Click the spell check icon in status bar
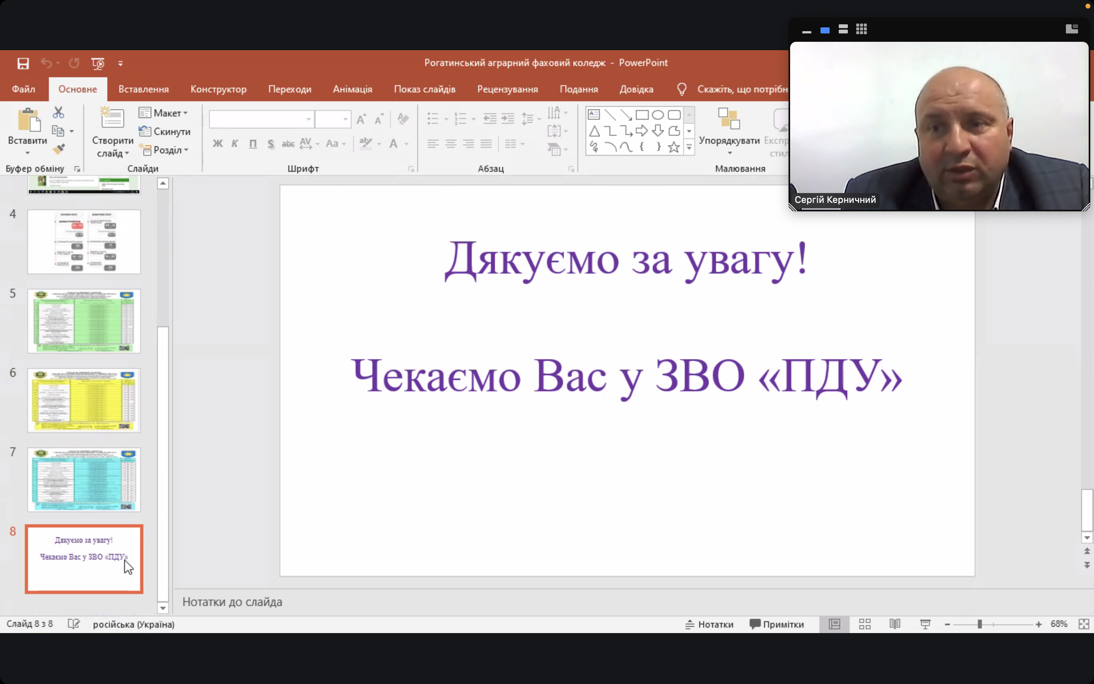This screenshot has height=684, width=1094. coord(74,624)
